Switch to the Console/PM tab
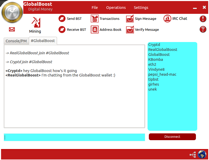Screen dimensions: 209x160 [16, 41]
